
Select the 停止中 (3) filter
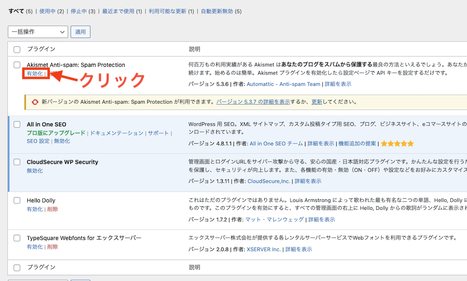(83, 11)
